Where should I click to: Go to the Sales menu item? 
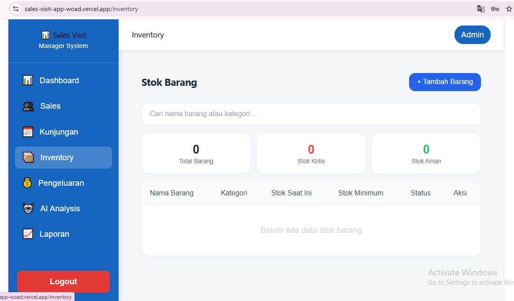[63, 106]
